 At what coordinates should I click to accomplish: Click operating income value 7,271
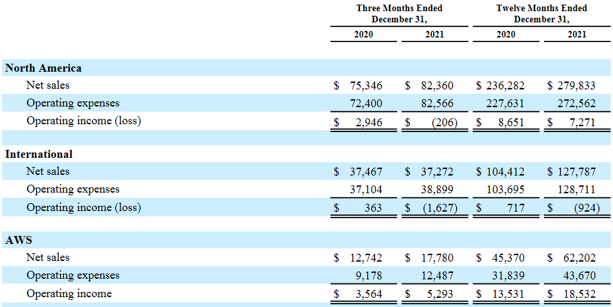[583, 122]
